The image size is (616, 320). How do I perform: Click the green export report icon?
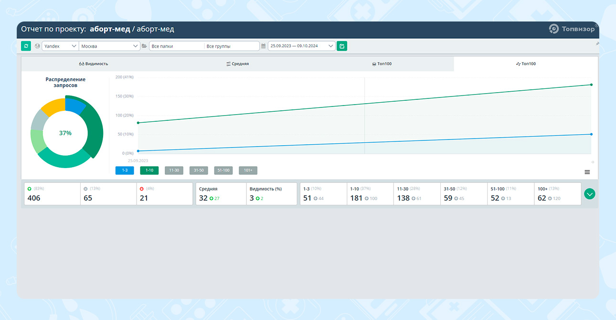pyautogui.click(x=342, y=46)
